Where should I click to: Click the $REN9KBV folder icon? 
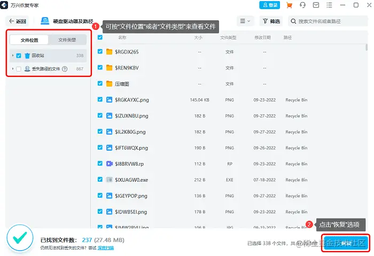[x=109, y=67]
